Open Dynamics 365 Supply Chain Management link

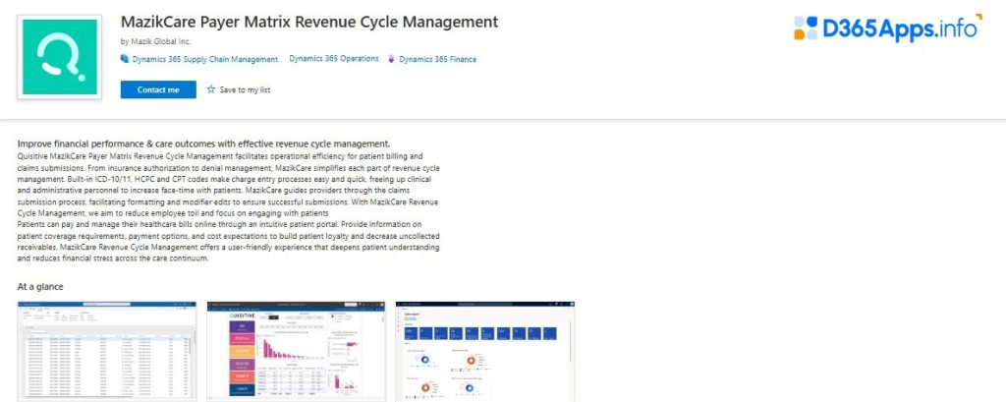tap(204, 59)
